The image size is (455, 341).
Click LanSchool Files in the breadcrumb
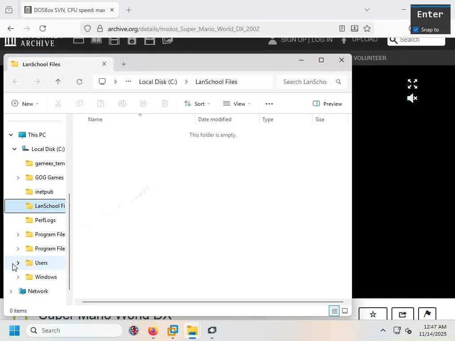pyautogui.click(x=216, y=82)
